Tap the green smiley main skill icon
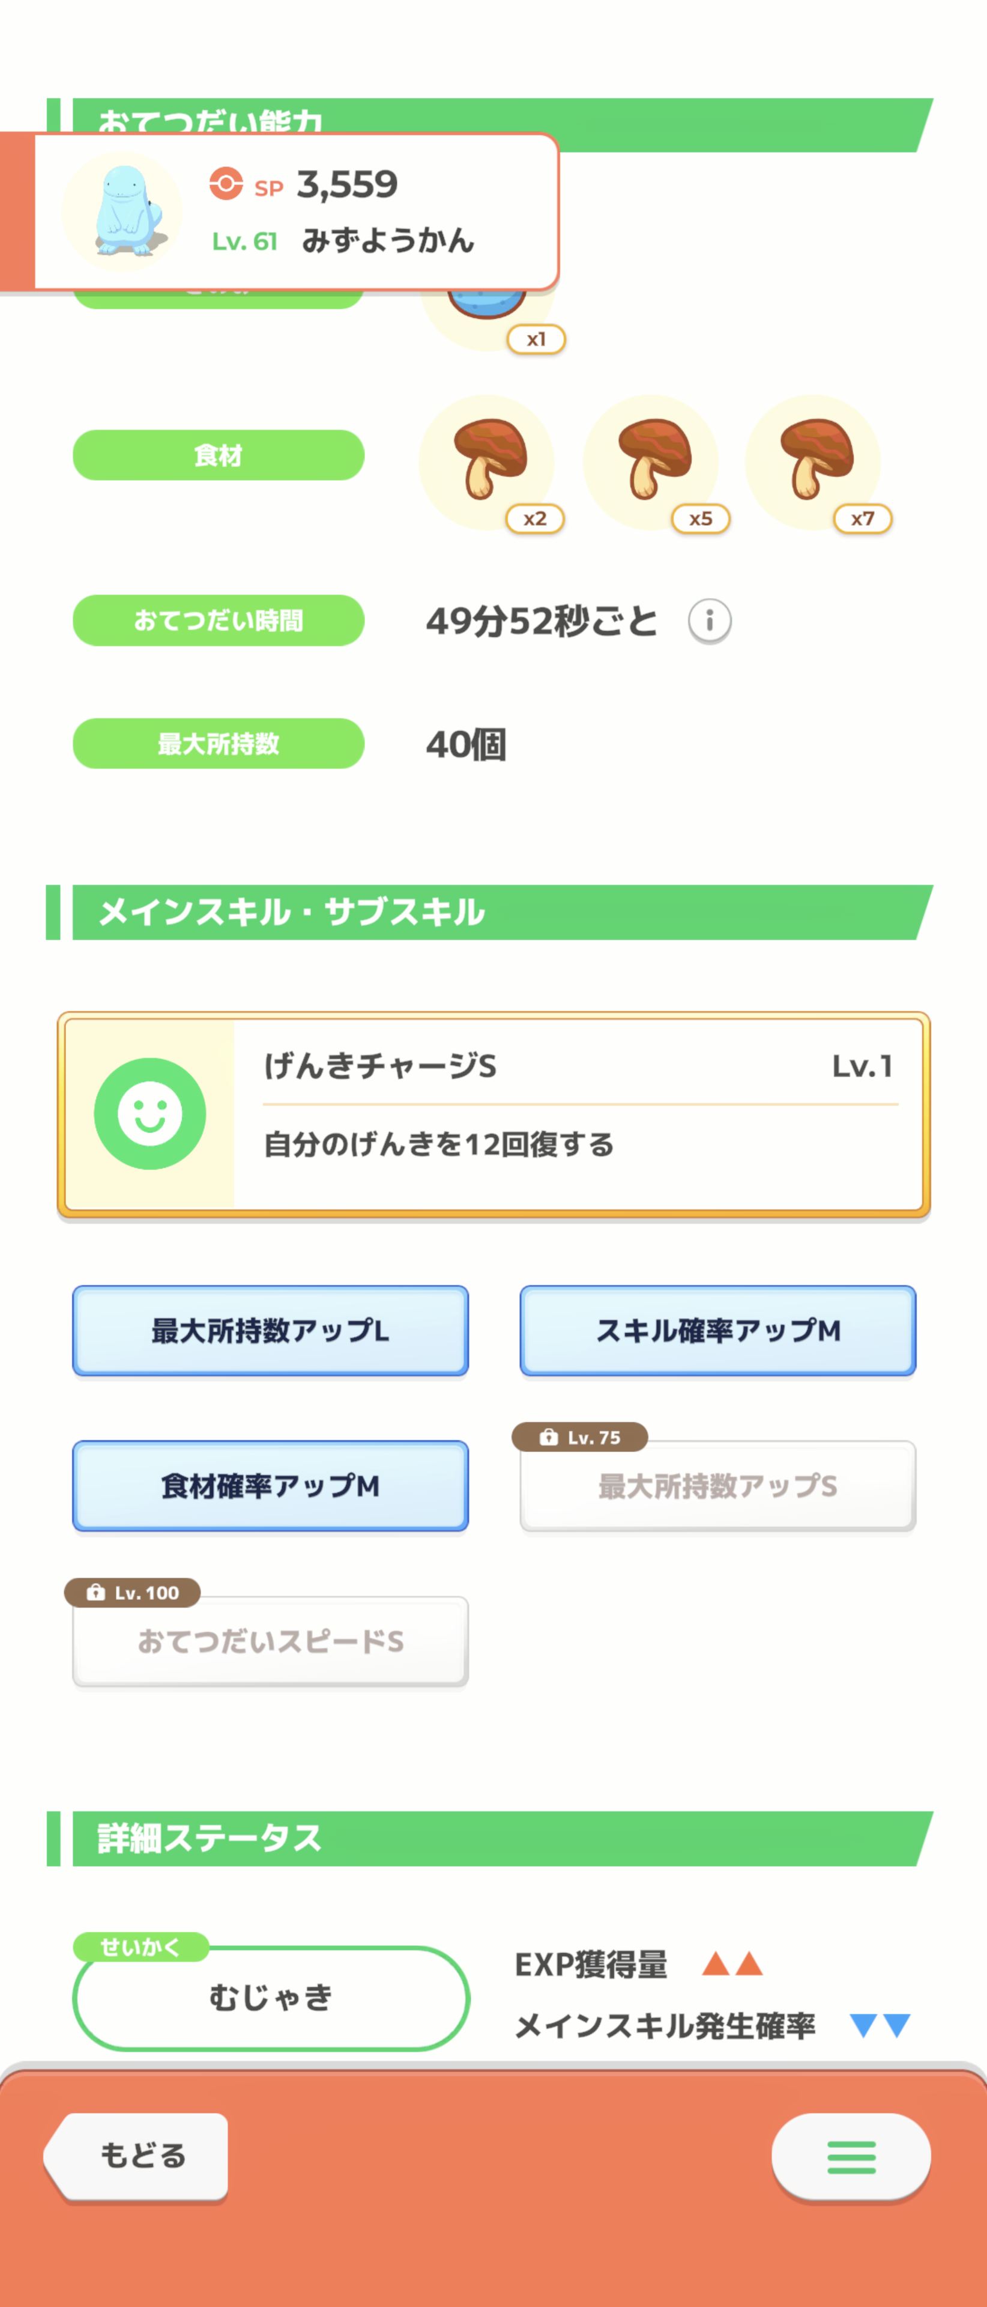This screenshot has height=2307, width=987. click(x=150, y=1113)
